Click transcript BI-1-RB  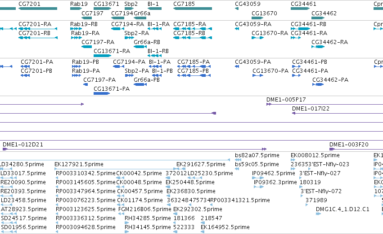pyautogui.click(x=155, y=56)
